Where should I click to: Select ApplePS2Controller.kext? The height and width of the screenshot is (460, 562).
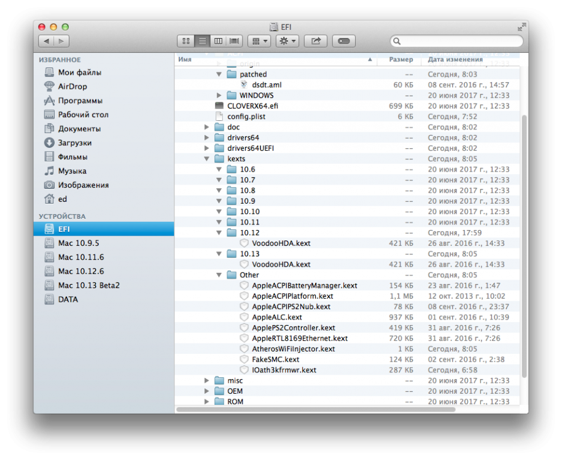(x=347, y=328)
